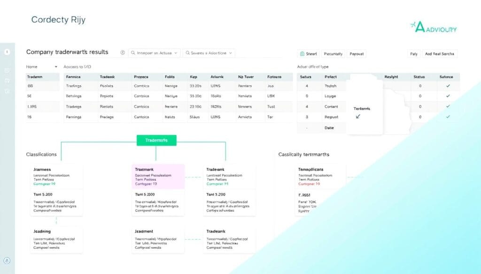The height and width of the screenshot is (274, 481).
Task: Click the magnifier icon in the first search dropdown
Action: point(133,53)
